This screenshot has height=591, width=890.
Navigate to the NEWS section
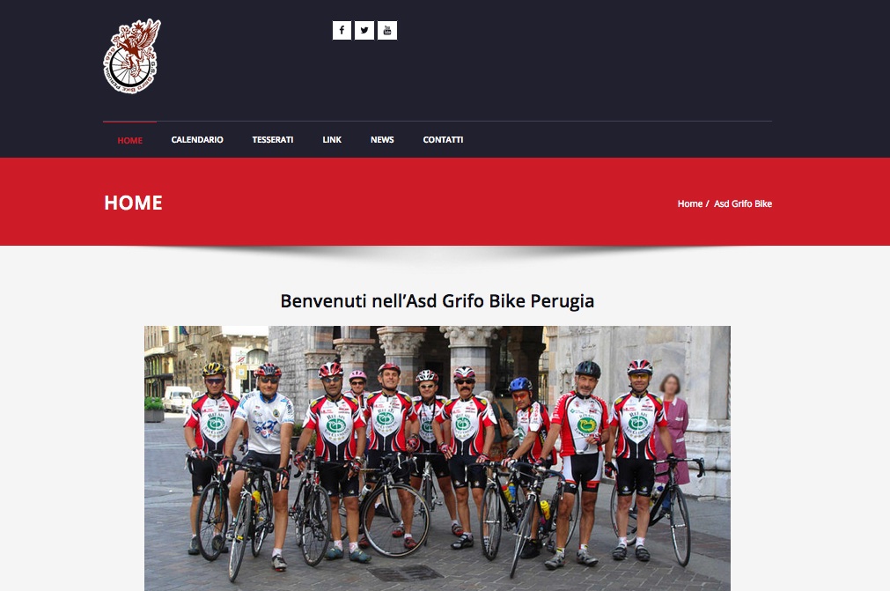[382, 140]
